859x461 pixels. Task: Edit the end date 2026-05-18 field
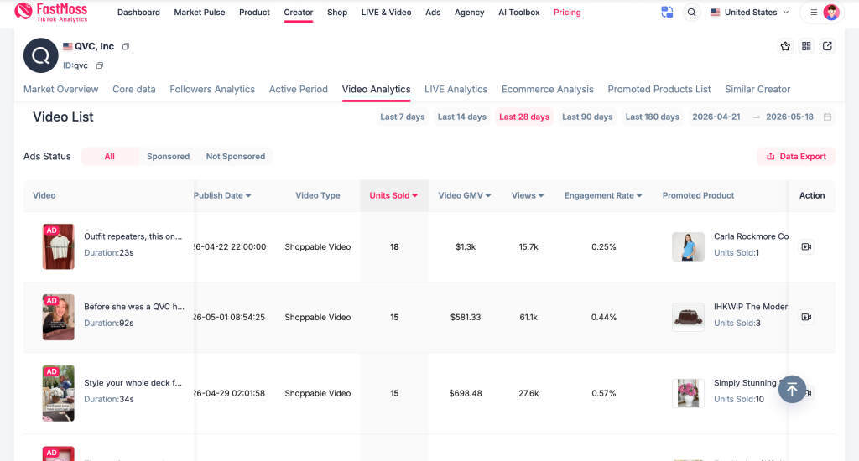789,117
